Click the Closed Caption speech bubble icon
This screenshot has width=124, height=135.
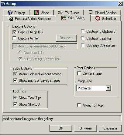[x=91, y=13]
